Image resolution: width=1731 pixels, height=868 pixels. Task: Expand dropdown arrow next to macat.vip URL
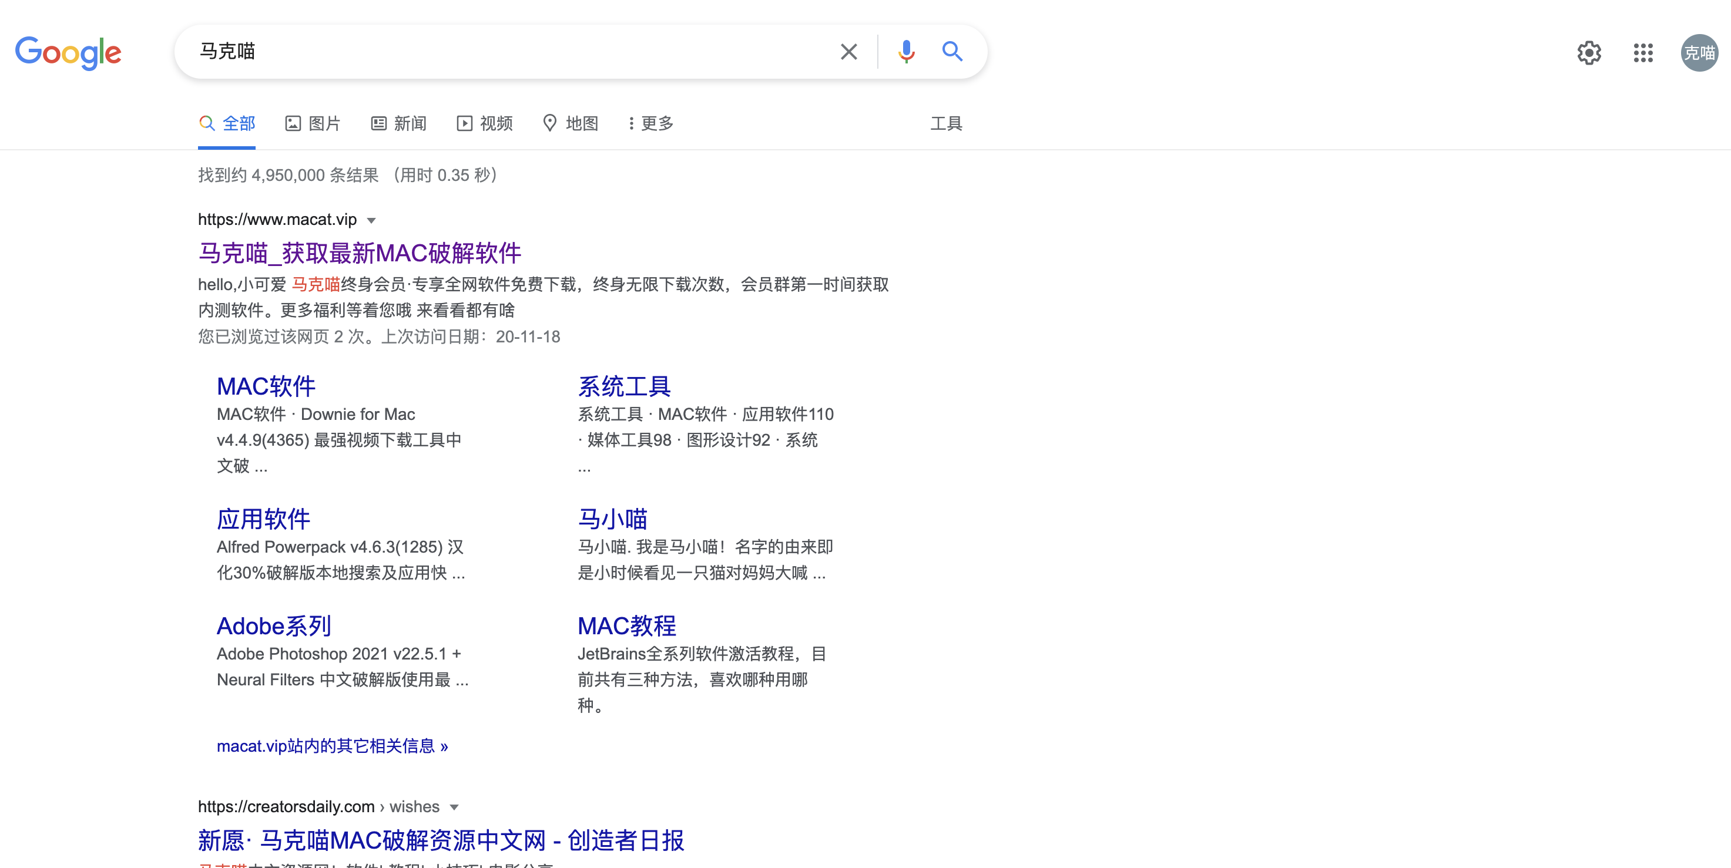tap(371, 220)
